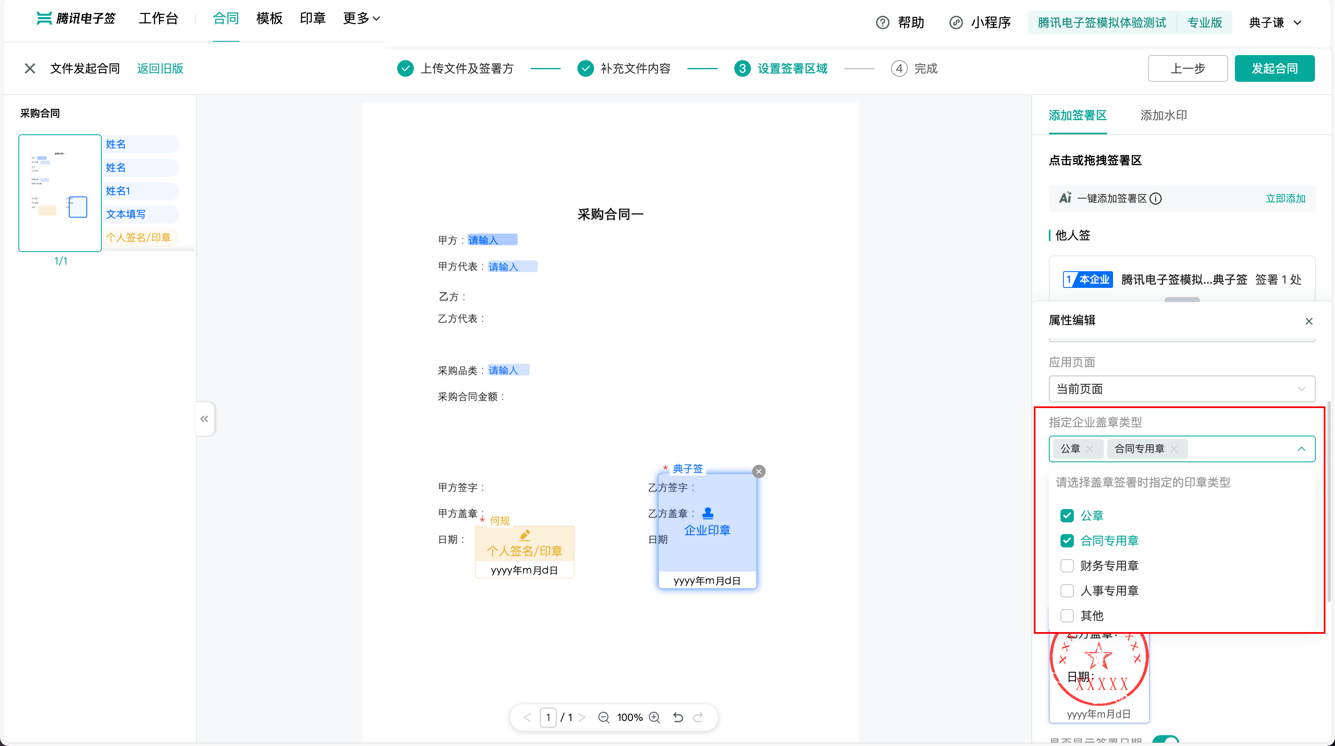The image size is (1335, 746).
Task: Click the 帮助 label
Action: 911,22
